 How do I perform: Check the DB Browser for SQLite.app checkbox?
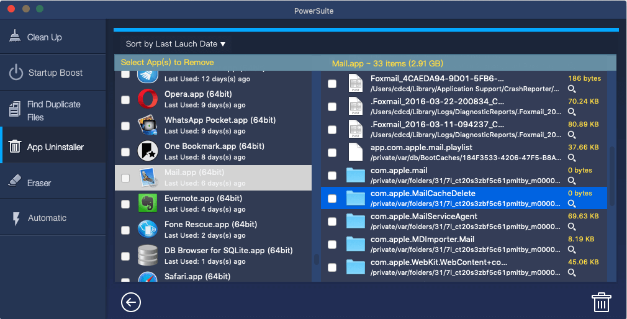(125, 256)
